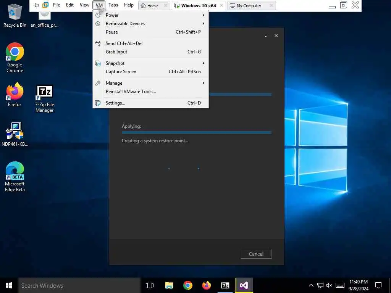Minimize the installer dialog

tap(266, 35)
